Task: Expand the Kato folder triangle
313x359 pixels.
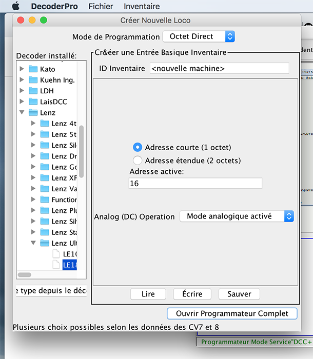Action: tap(22, 69)
